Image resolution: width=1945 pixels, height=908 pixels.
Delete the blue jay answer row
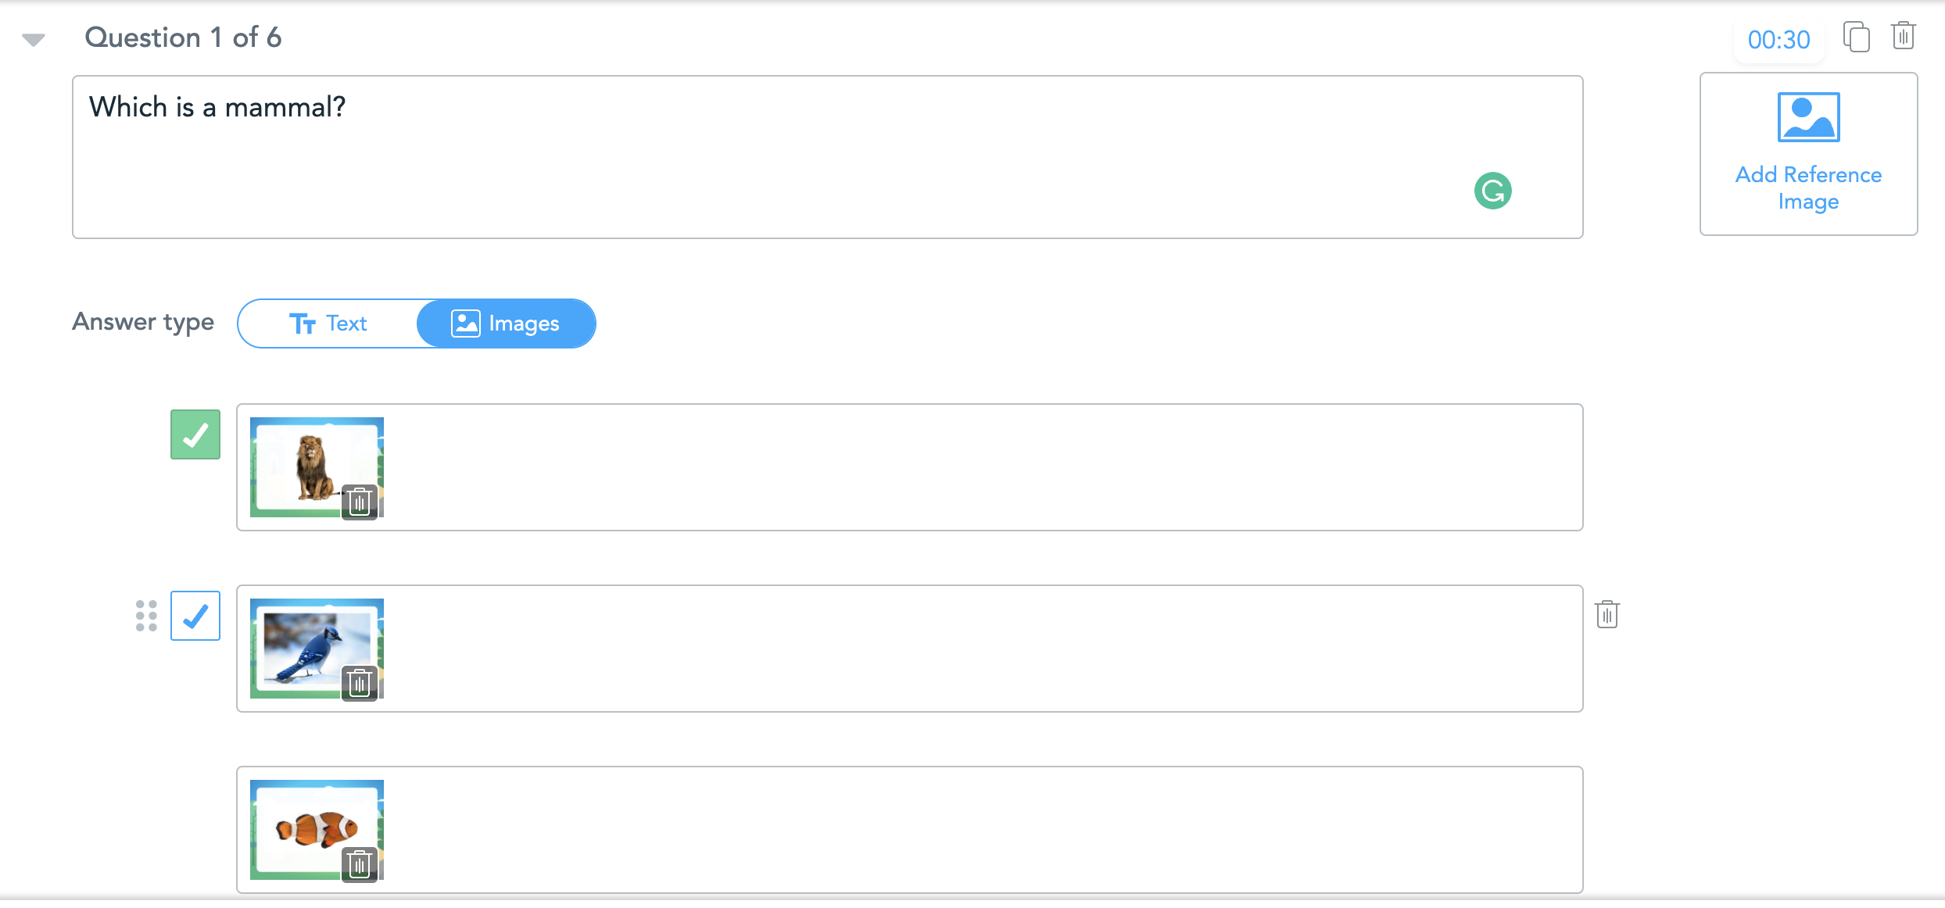coord(1607,614)
